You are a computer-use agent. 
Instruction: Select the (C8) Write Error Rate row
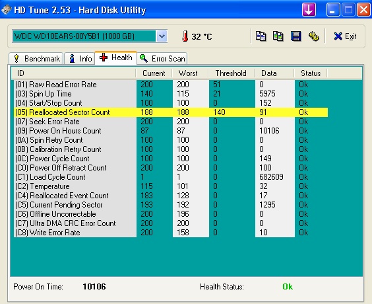click(x=171, y=233)
